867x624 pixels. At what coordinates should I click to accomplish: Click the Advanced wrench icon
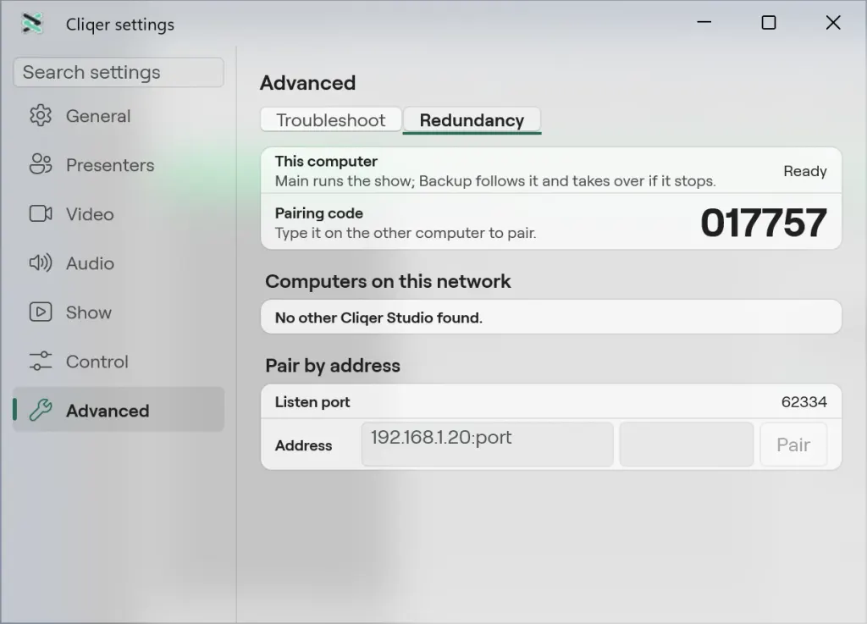click(41, 411)
